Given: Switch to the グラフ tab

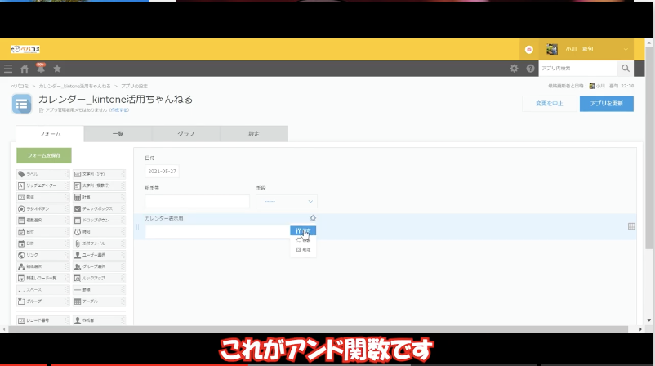Looking at the screenshot, I should pos(185,133).
